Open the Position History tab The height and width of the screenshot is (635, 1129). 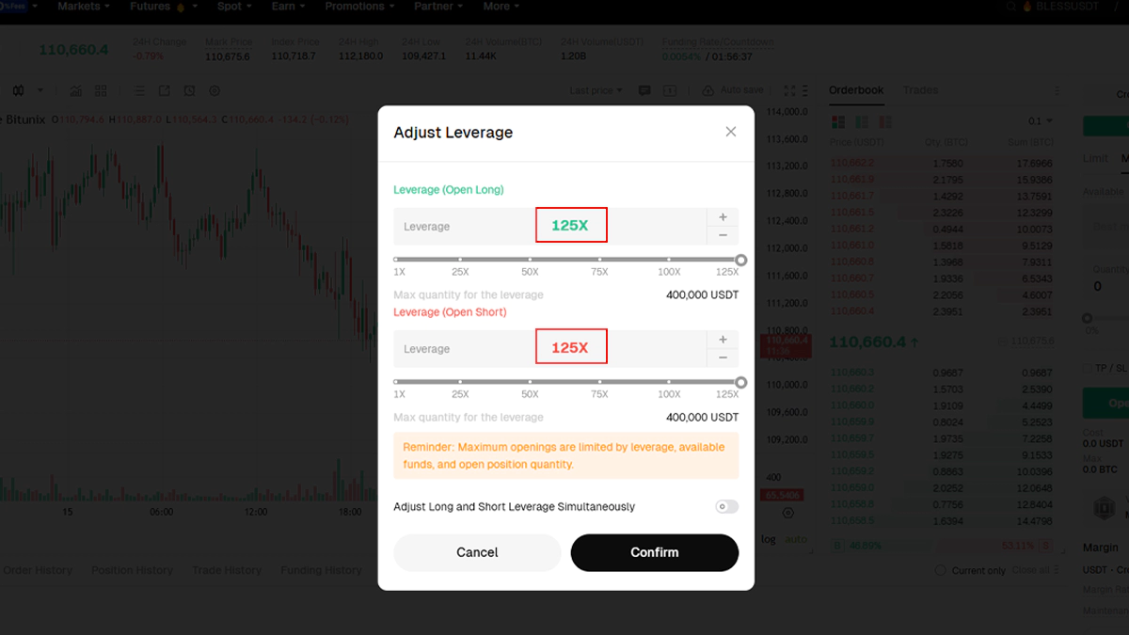[x=132, y=570]
